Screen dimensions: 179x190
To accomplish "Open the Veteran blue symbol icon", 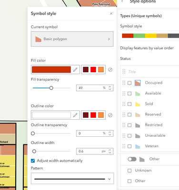I will pyautogui.click(x=138, y=146).
